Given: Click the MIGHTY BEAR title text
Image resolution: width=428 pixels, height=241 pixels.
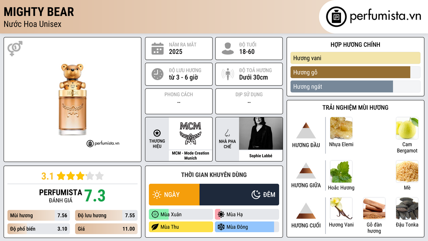Looking at the screenshot, I should (x=39, y=12).
